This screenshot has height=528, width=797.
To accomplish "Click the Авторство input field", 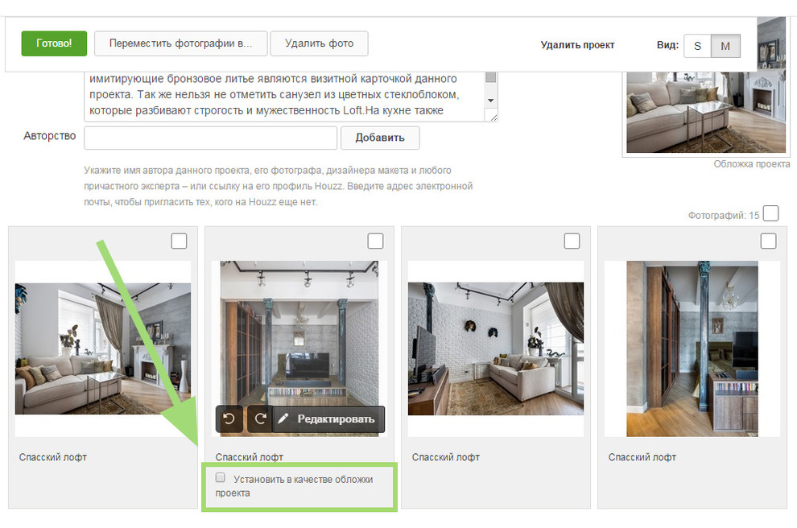I will (210, 138).
